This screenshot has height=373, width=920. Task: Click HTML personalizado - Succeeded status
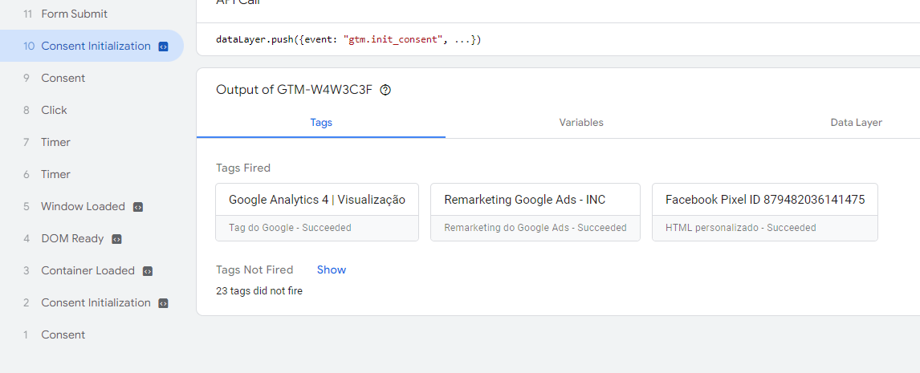(740, 228)
